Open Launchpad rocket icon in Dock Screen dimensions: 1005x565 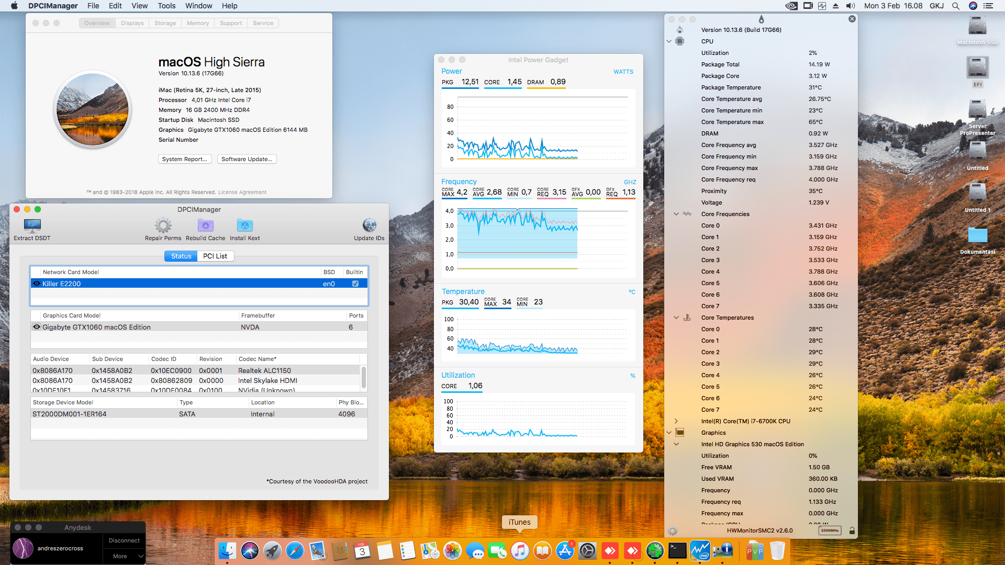click(x=272, y=550)
